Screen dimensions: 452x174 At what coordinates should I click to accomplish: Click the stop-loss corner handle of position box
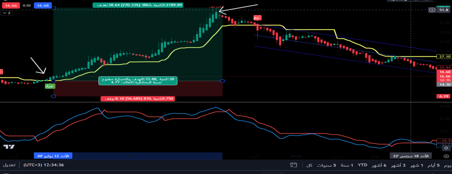53,96
